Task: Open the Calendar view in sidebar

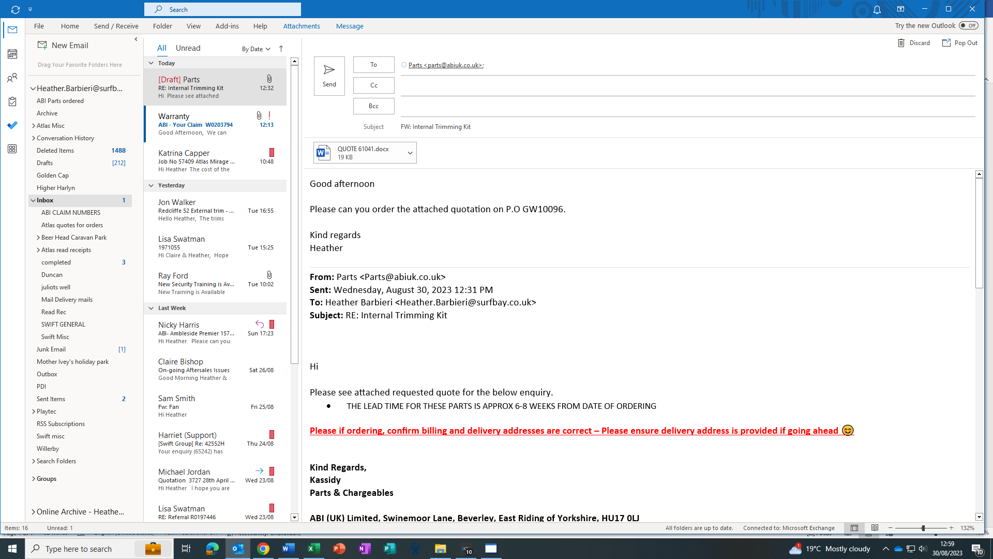Action: point(12,54)
